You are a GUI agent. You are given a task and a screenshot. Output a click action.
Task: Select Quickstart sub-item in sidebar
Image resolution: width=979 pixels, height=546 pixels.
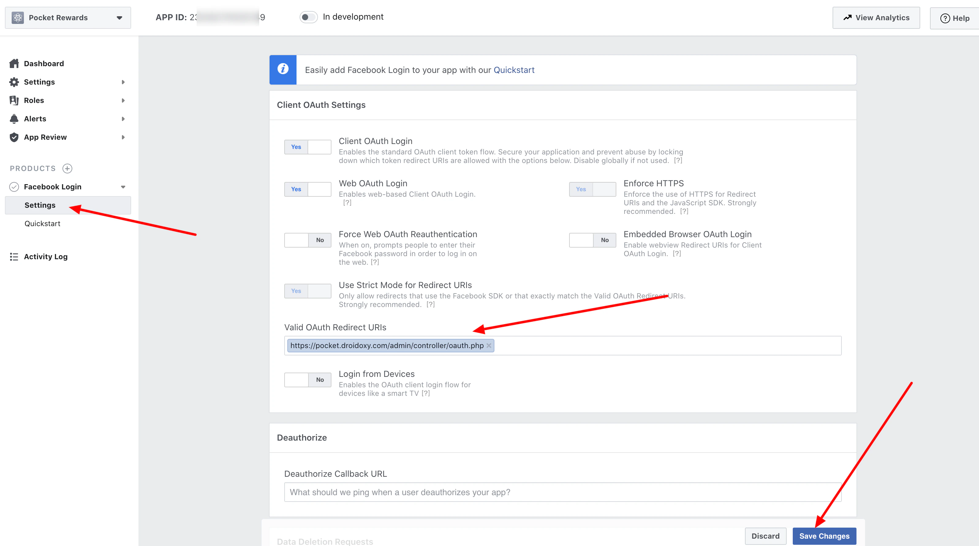[42, 224]
